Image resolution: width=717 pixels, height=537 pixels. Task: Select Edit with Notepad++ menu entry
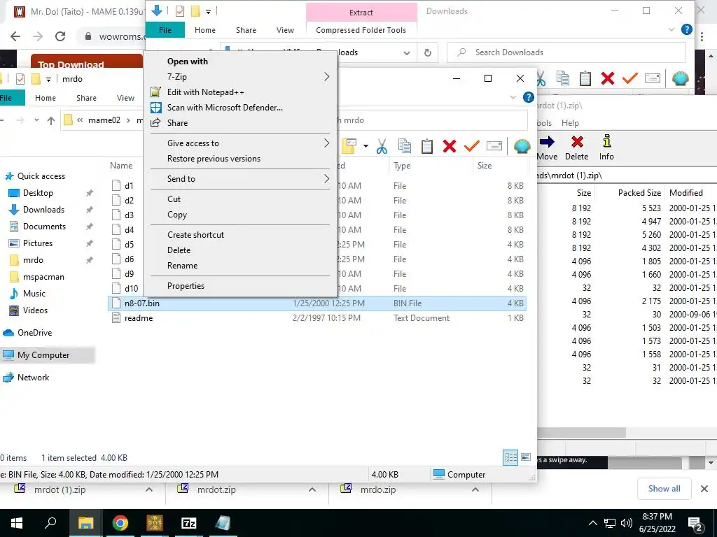pos(241,92)
